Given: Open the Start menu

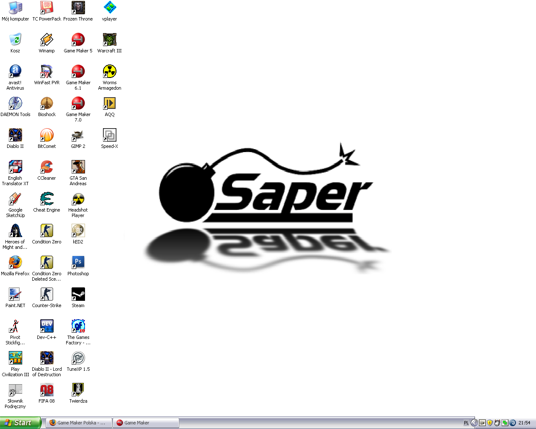Looking at the screenshot, I should (x=21, y=423).
